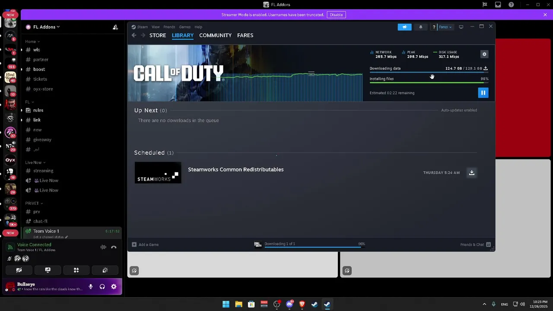The image size is (553, 311).
Task: Open the Friends menu
Action: 169,27
